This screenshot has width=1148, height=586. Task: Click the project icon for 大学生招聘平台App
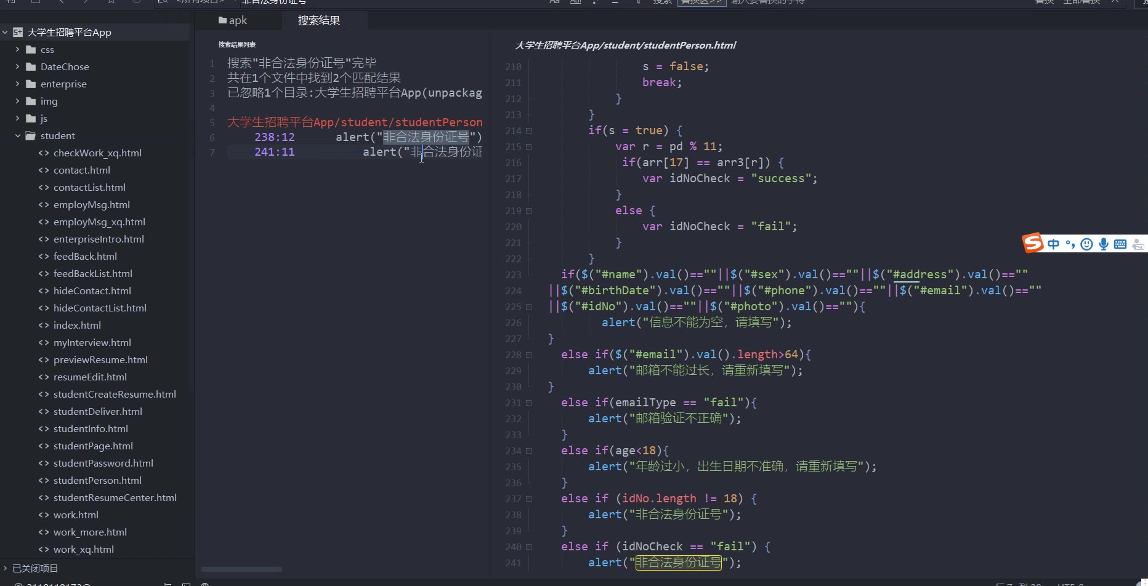[18, 32]
